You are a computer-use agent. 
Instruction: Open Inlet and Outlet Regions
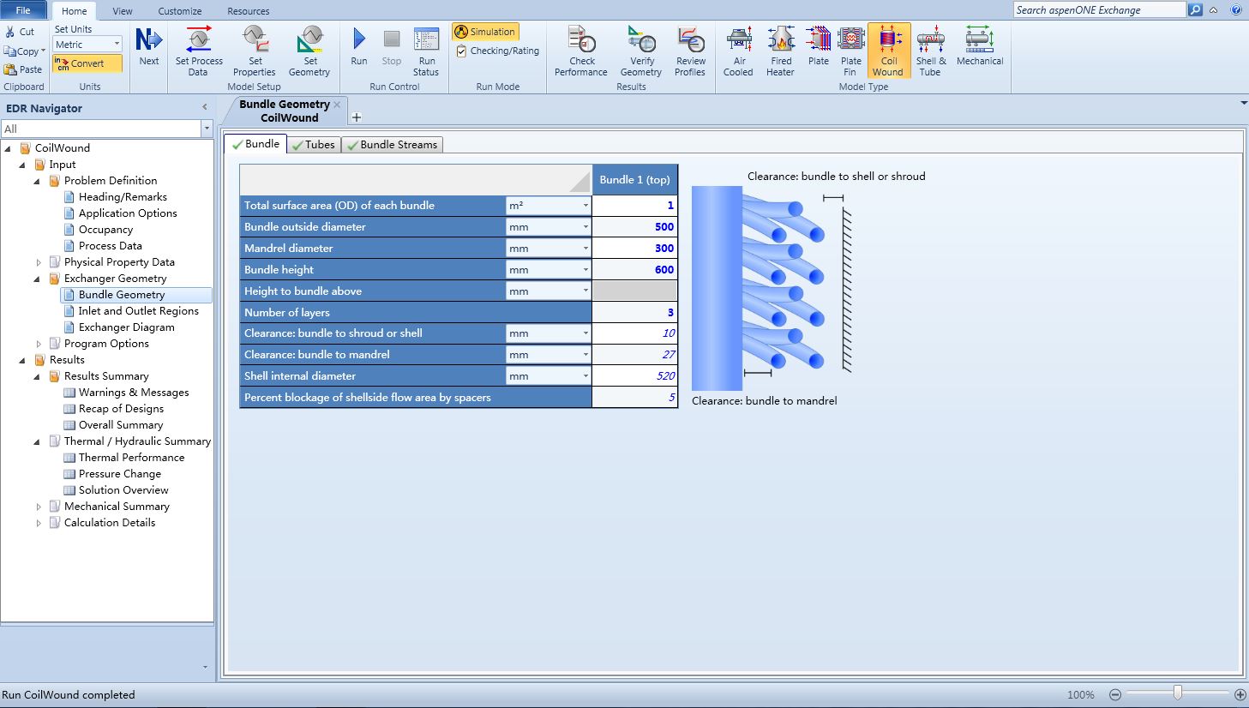click(x=139, y=311)
